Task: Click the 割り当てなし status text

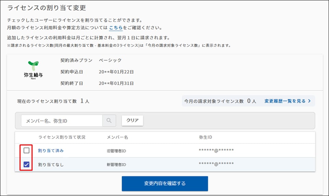Action: (x=51, y=165)
